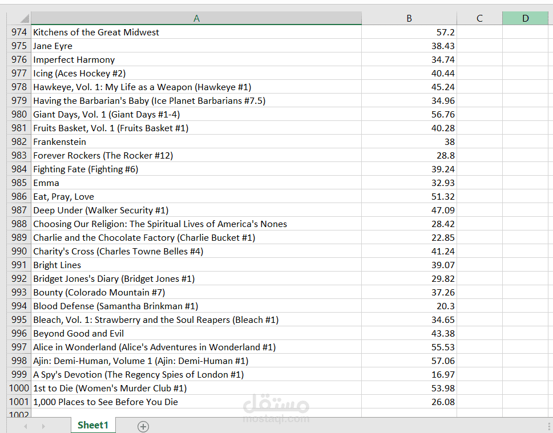
Task: Click 'Fighting Fate (Fighting #6)' cell
Action: [196, 169]
